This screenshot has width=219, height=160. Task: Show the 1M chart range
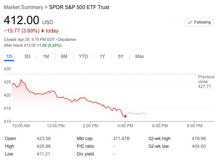(x=46, y=56)
